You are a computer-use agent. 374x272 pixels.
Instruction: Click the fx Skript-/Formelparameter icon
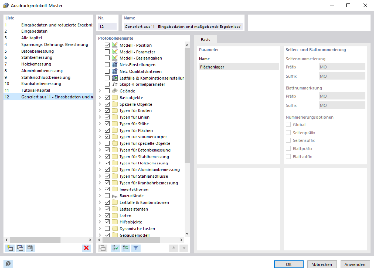115,84
